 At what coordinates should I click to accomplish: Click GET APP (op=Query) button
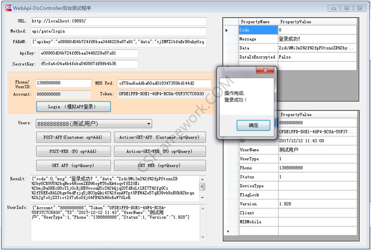(x=73, y=165)
